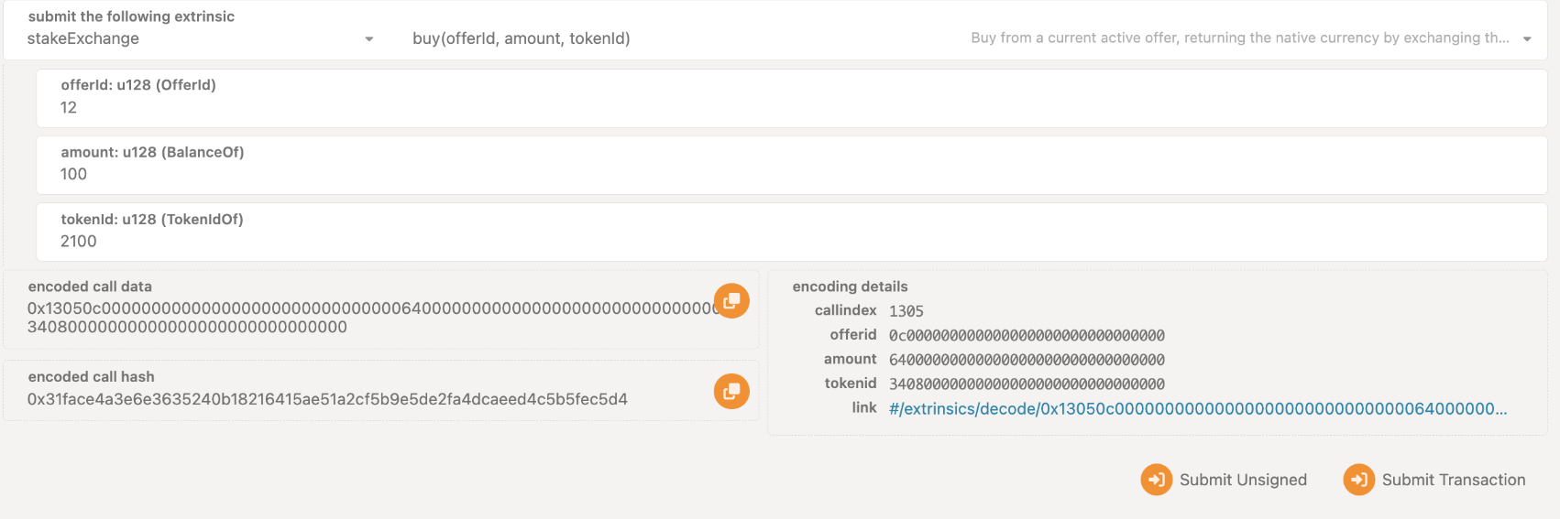
Task: Click the callindex value 1305
Action: coord(906,311)
